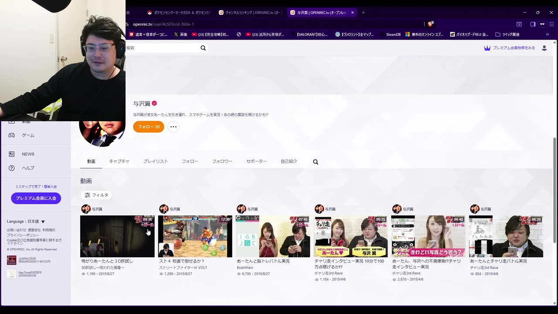Viewport: 558px width, 314px height.
Task: Open the three-dots more options button
Action: (174, 127)
